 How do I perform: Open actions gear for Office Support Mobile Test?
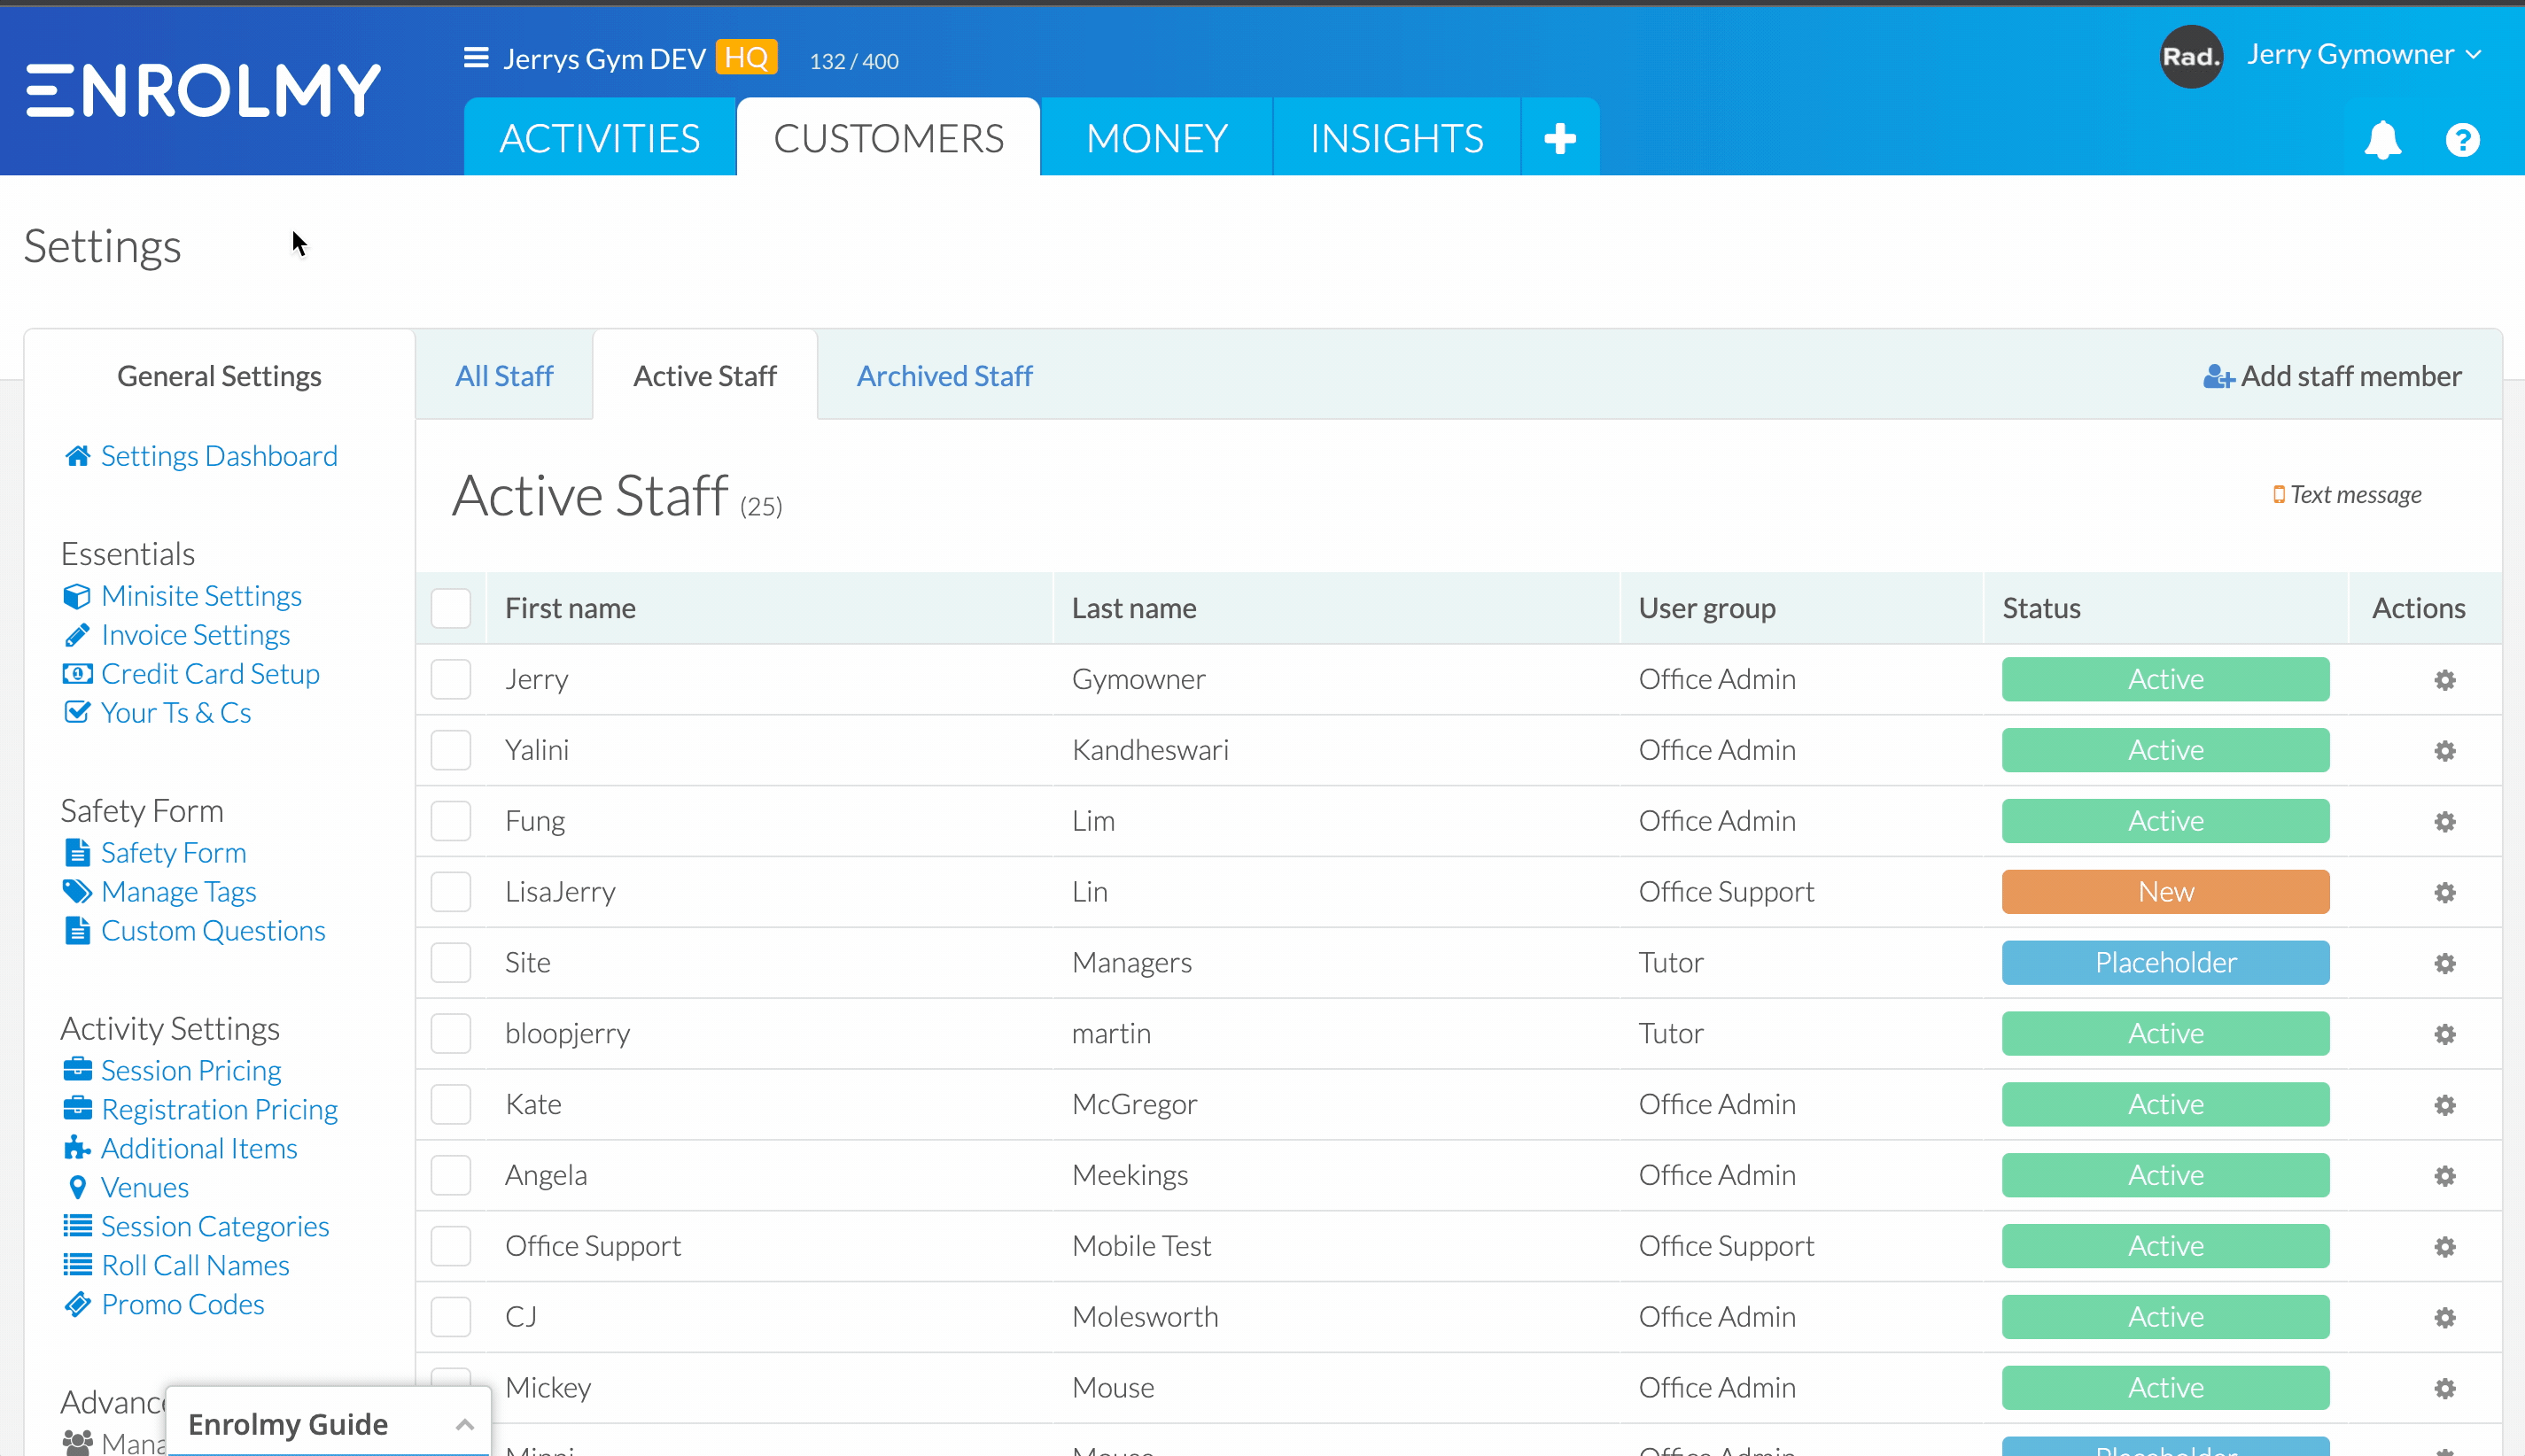pos(2445,1247)
